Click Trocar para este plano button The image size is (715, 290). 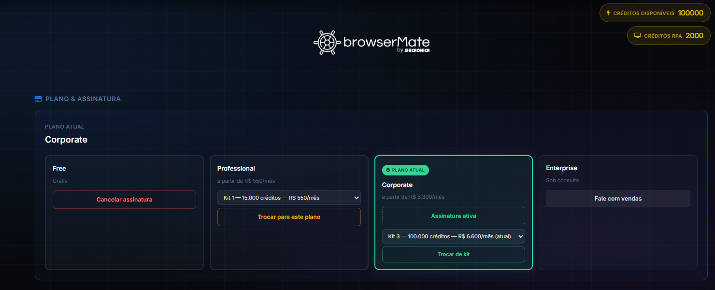[289, 217]
